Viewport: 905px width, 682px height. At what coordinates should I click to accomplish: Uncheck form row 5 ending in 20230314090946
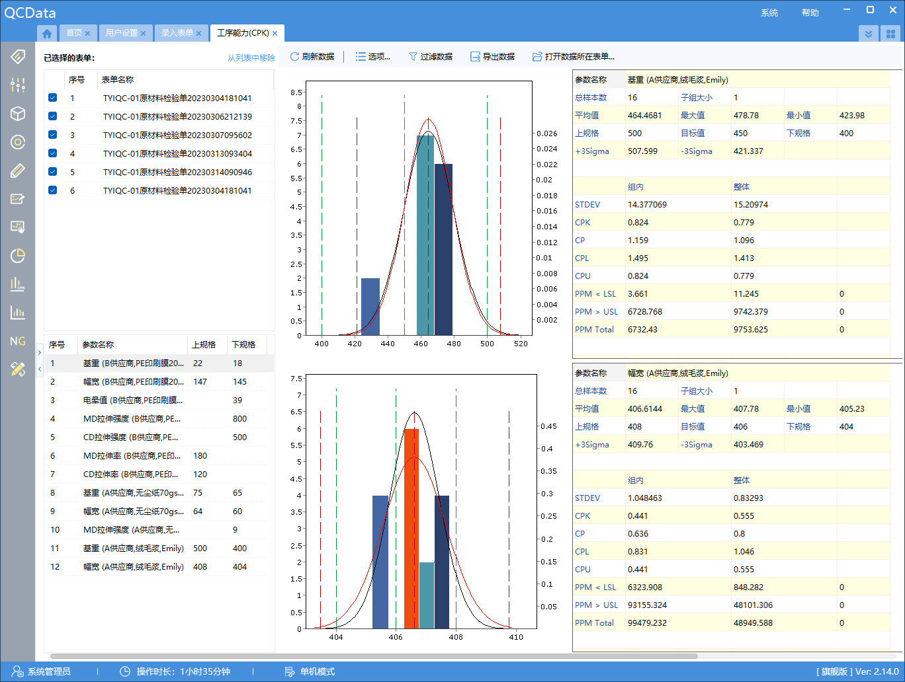click(x=53, y=172)
